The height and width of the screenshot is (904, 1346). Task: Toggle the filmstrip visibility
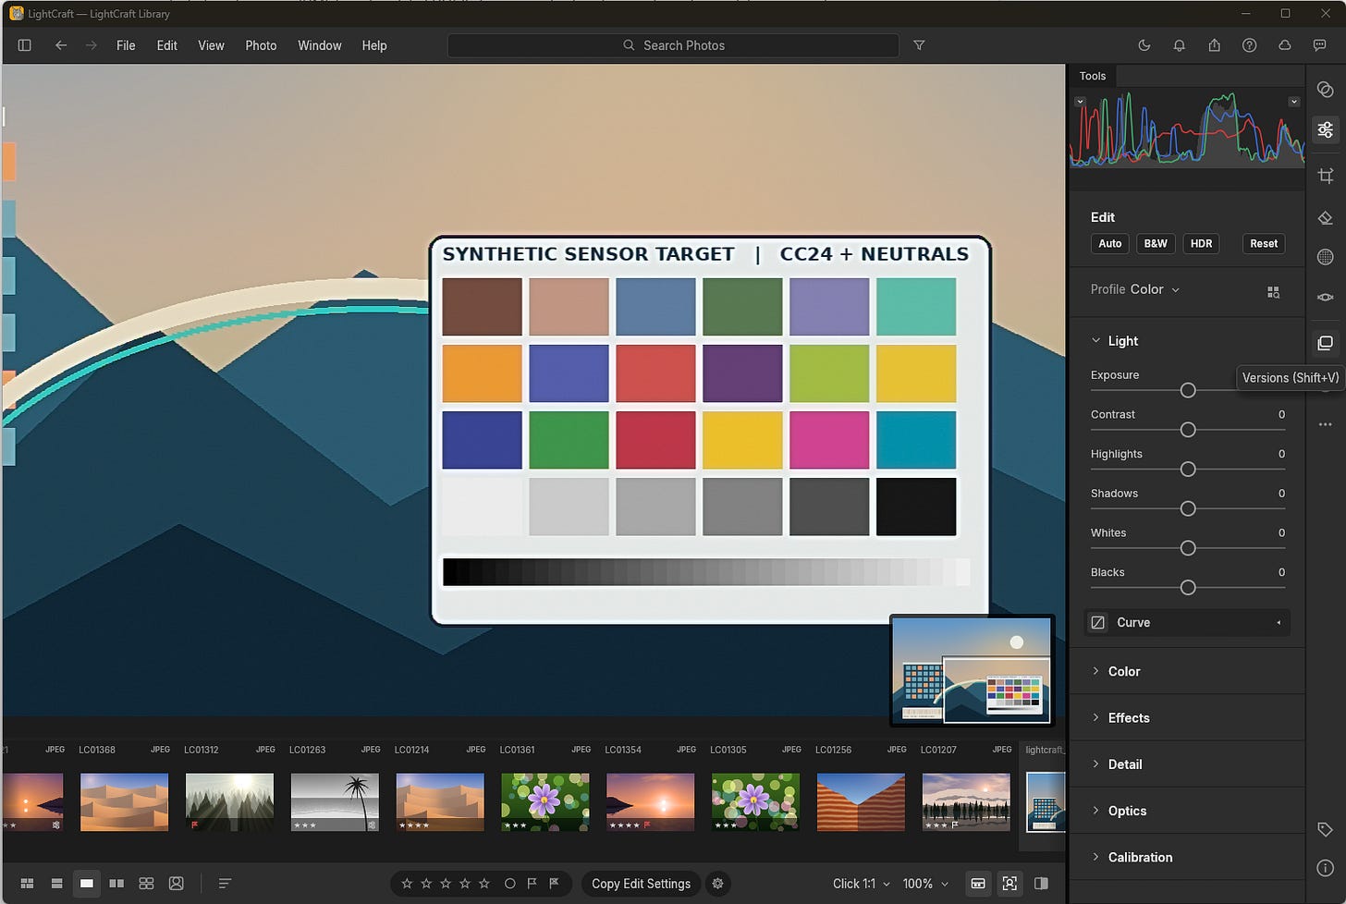(x=977, y=884)
